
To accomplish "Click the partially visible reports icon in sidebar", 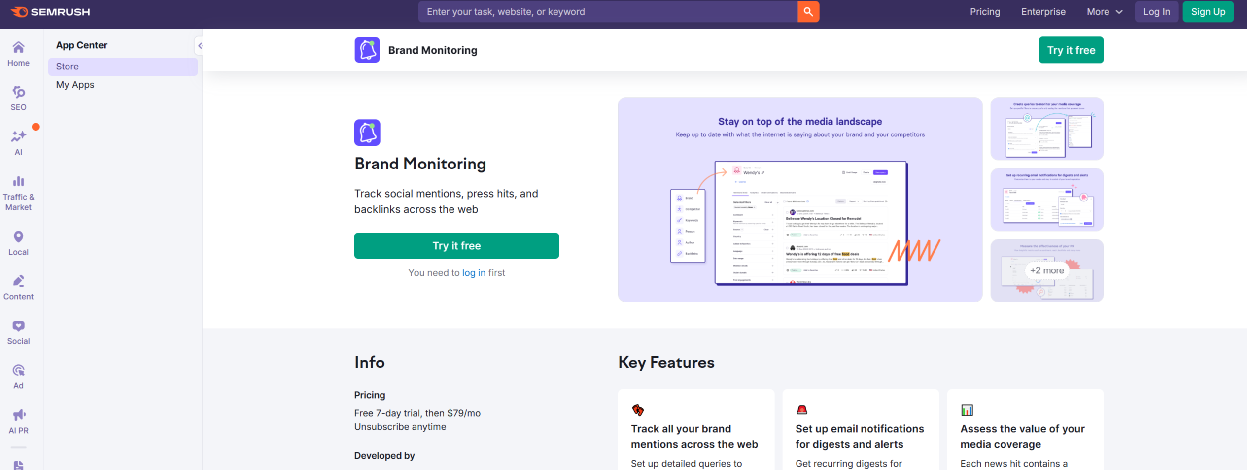I will click(18, 465).
